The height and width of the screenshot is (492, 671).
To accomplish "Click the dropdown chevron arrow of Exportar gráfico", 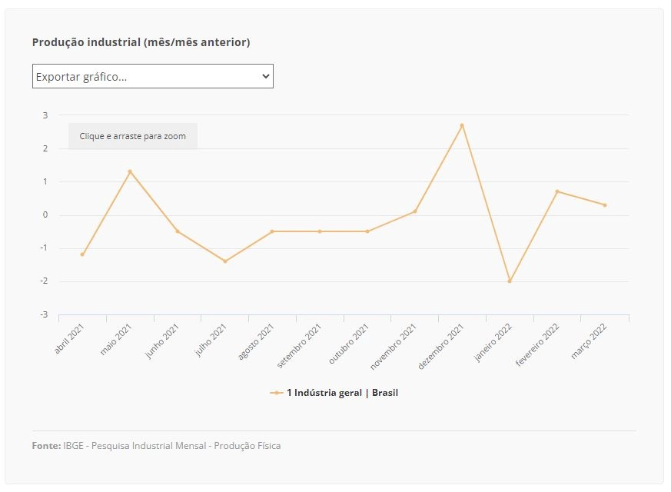I will [266, 76].
